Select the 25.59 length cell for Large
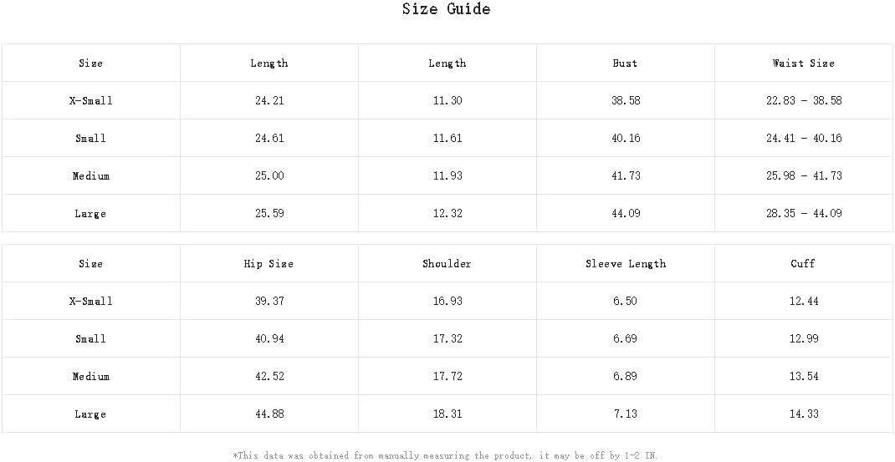 pyautogui.click(x=269, y=214)
